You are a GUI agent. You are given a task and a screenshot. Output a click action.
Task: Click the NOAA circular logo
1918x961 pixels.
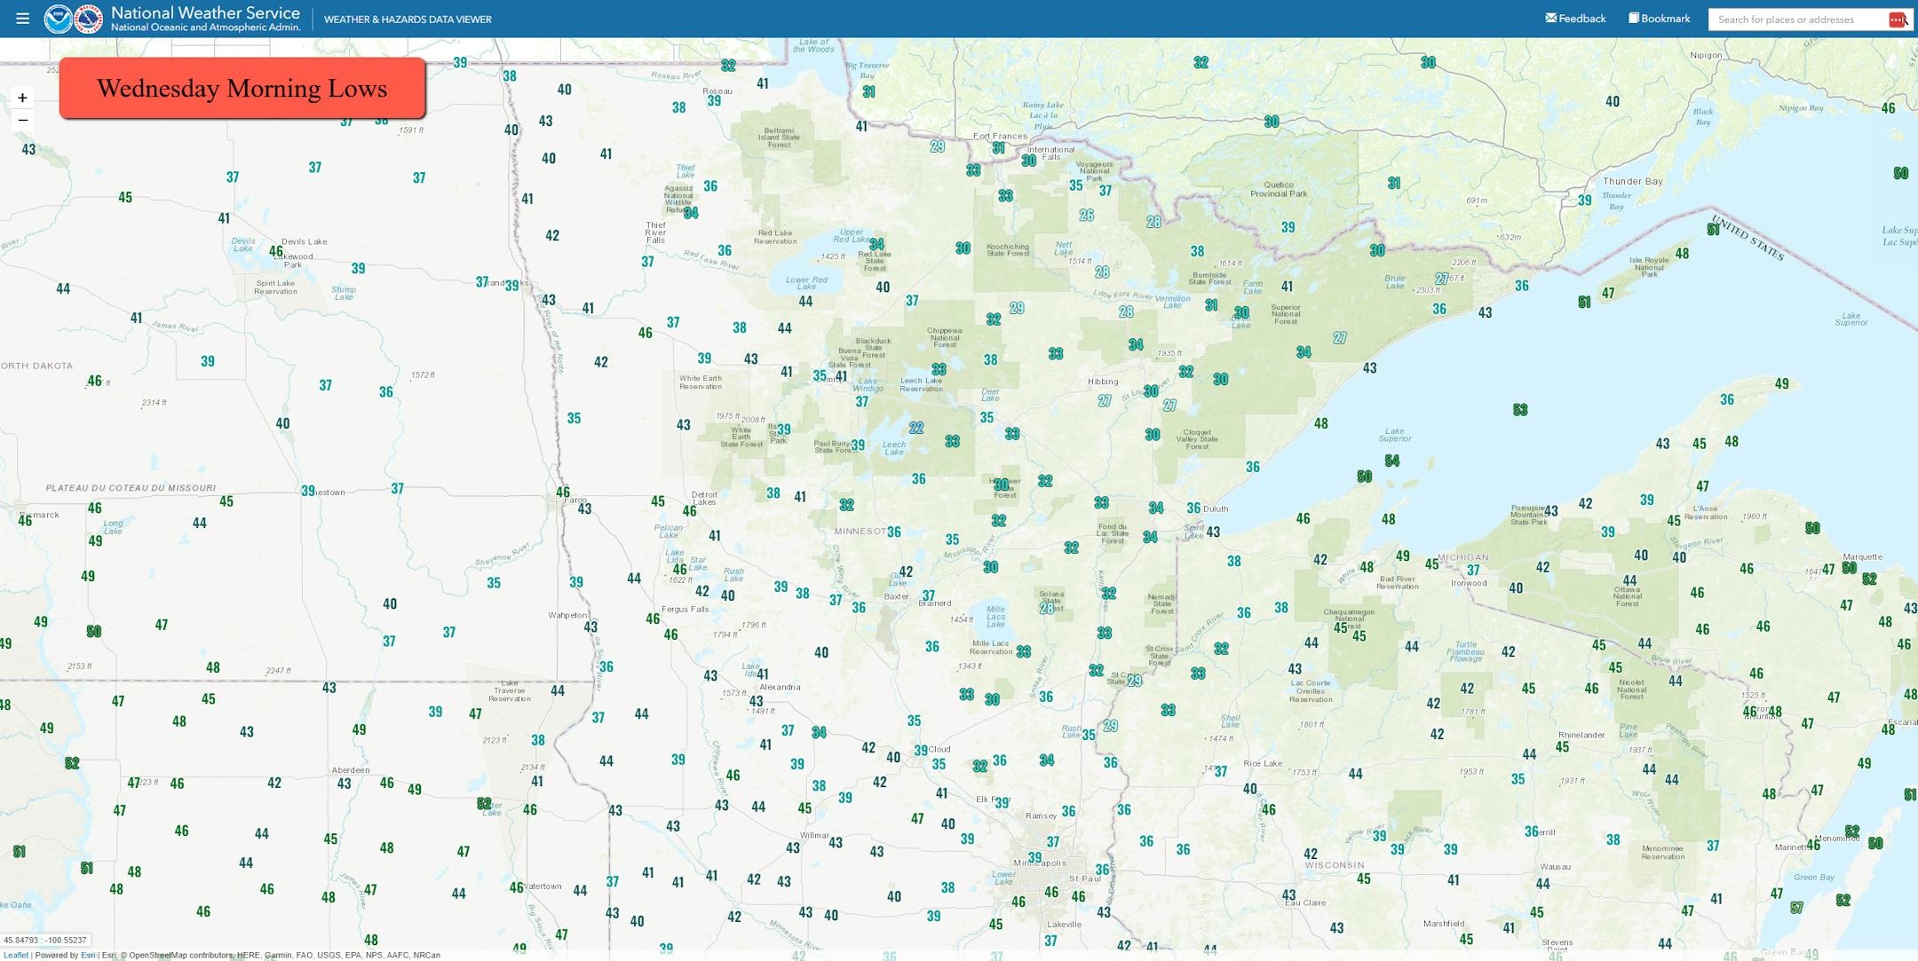59,19
